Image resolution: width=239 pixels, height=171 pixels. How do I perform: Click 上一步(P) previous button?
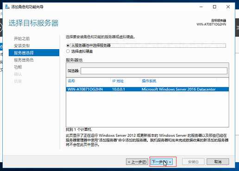point(137,162)
